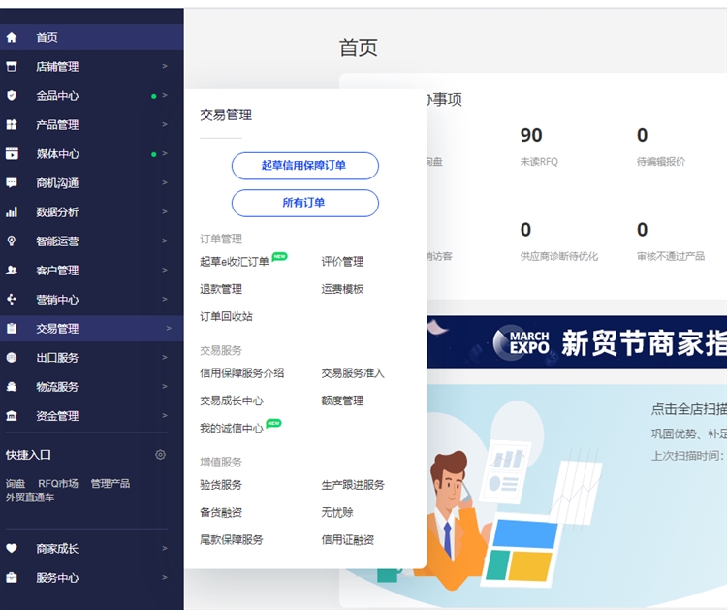Open the 媒体中心 menu label
Screen dimensions: 727x610
click(x=57, y=153)
